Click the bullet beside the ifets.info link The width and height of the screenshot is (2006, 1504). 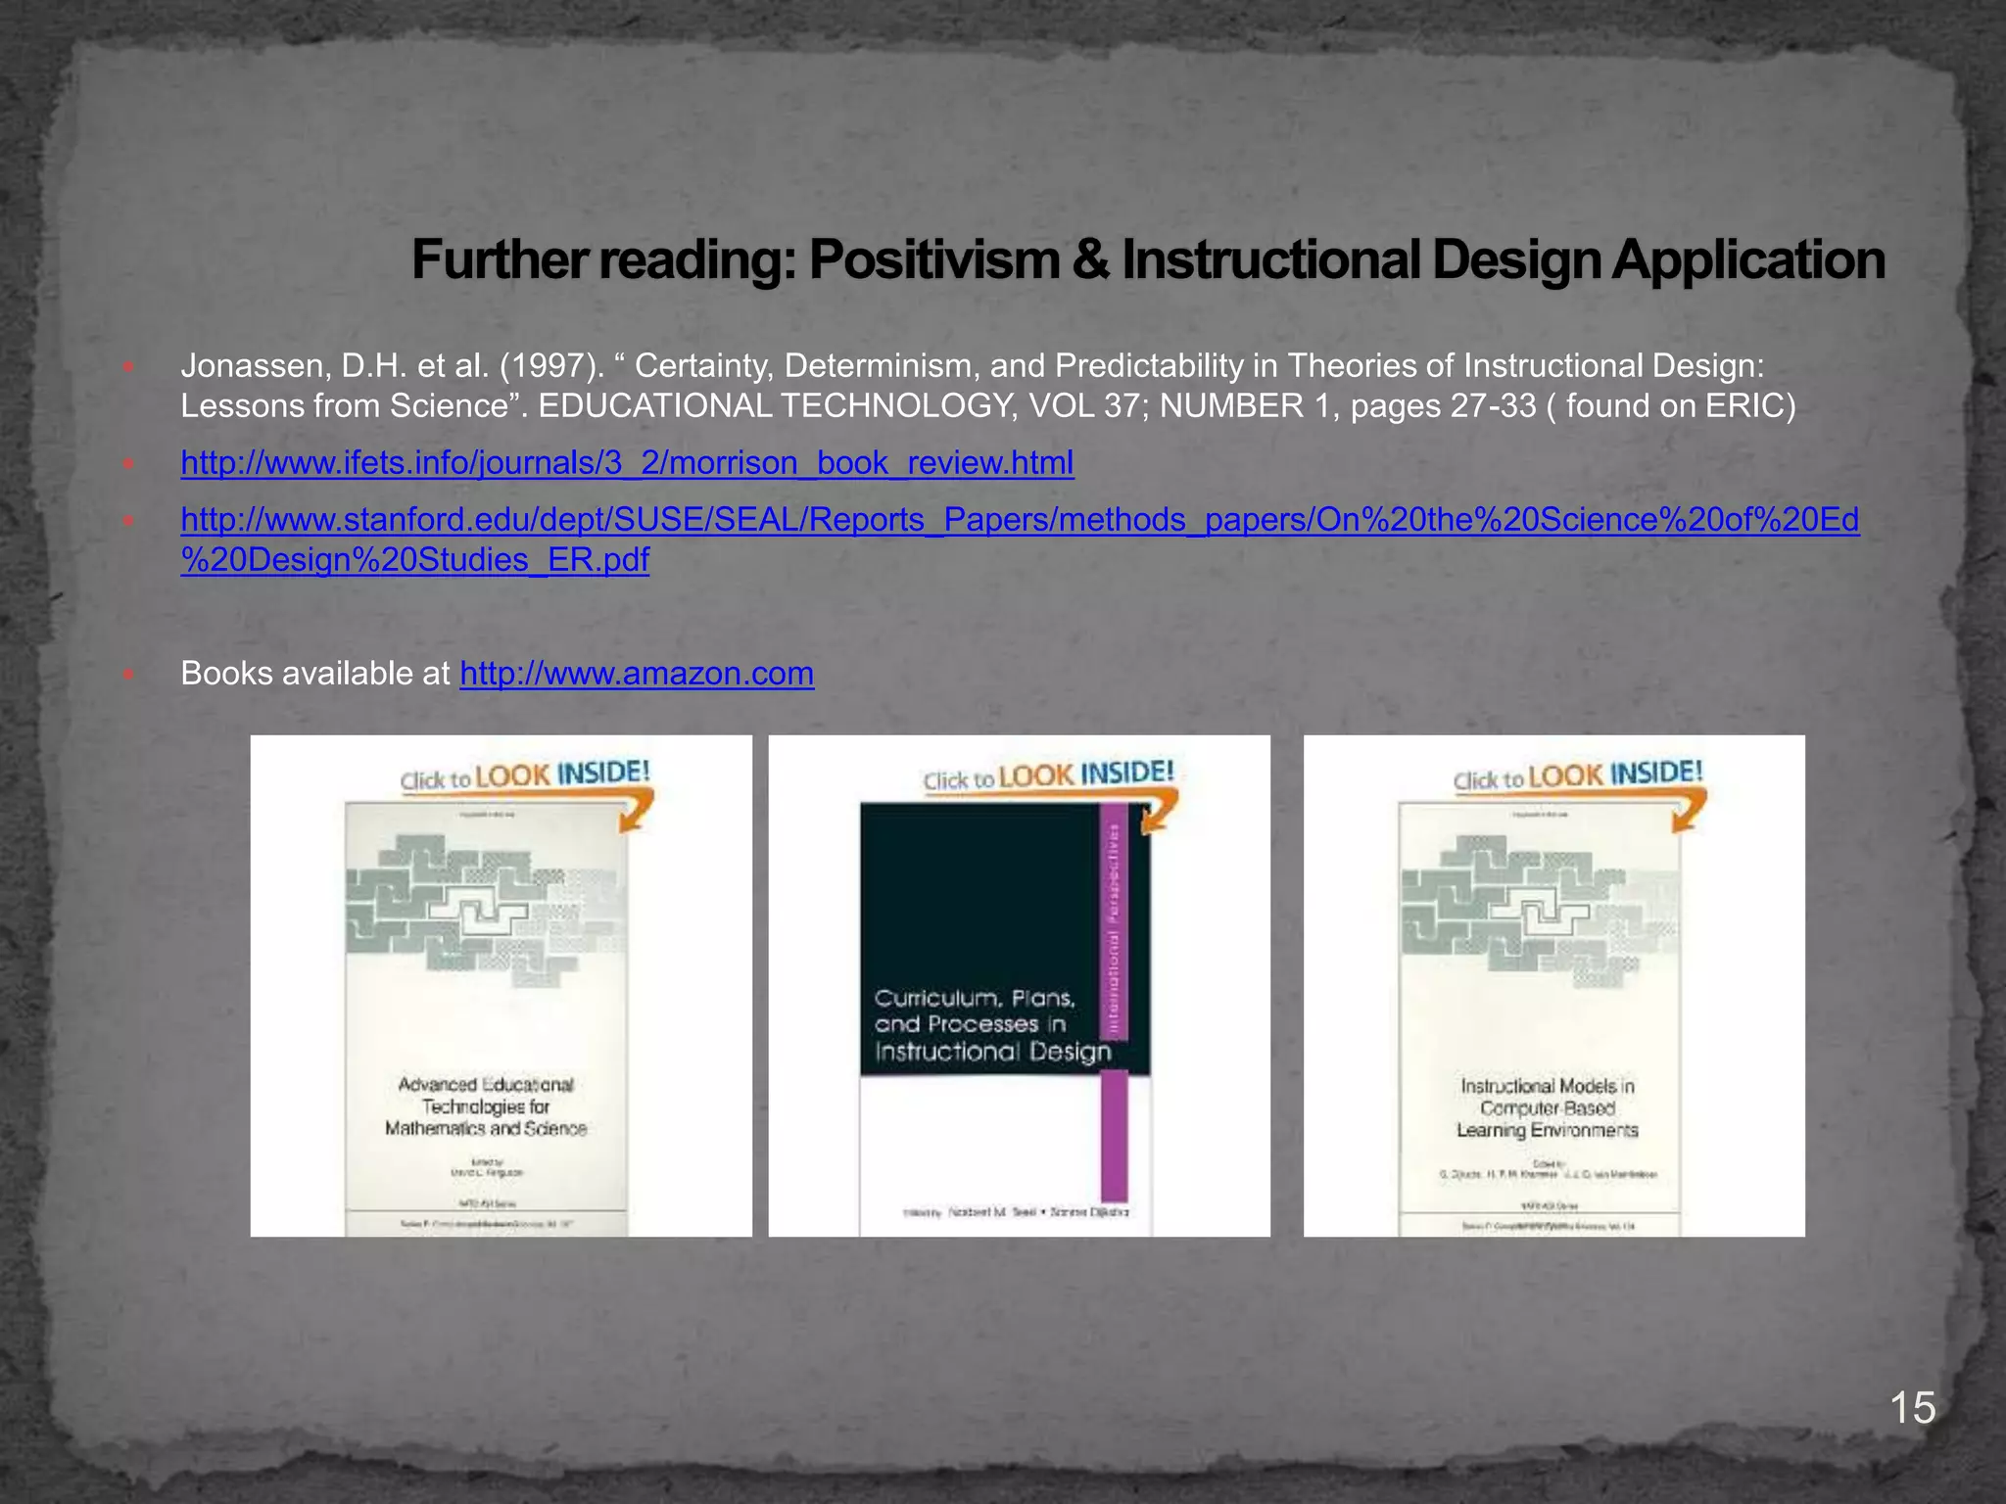click(x=127, y=464)
